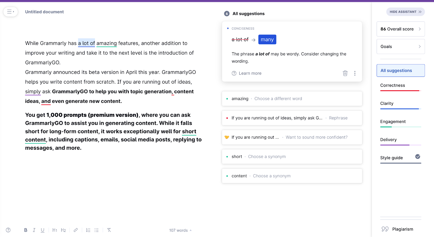Open more options three-dot menu in suggestion card

(x=355, y=73)
